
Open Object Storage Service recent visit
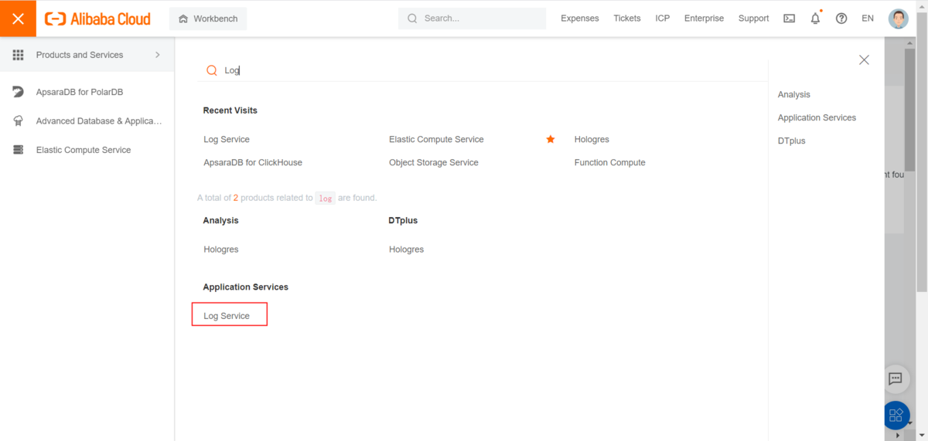pos(434,163)
